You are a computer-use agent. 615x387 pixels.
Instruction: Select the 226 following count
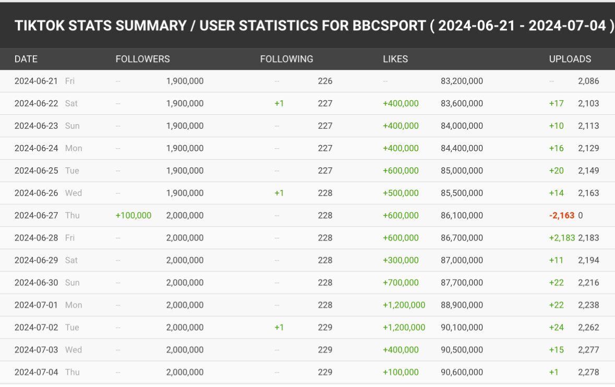pyautogui.click(x=325, y=81)
